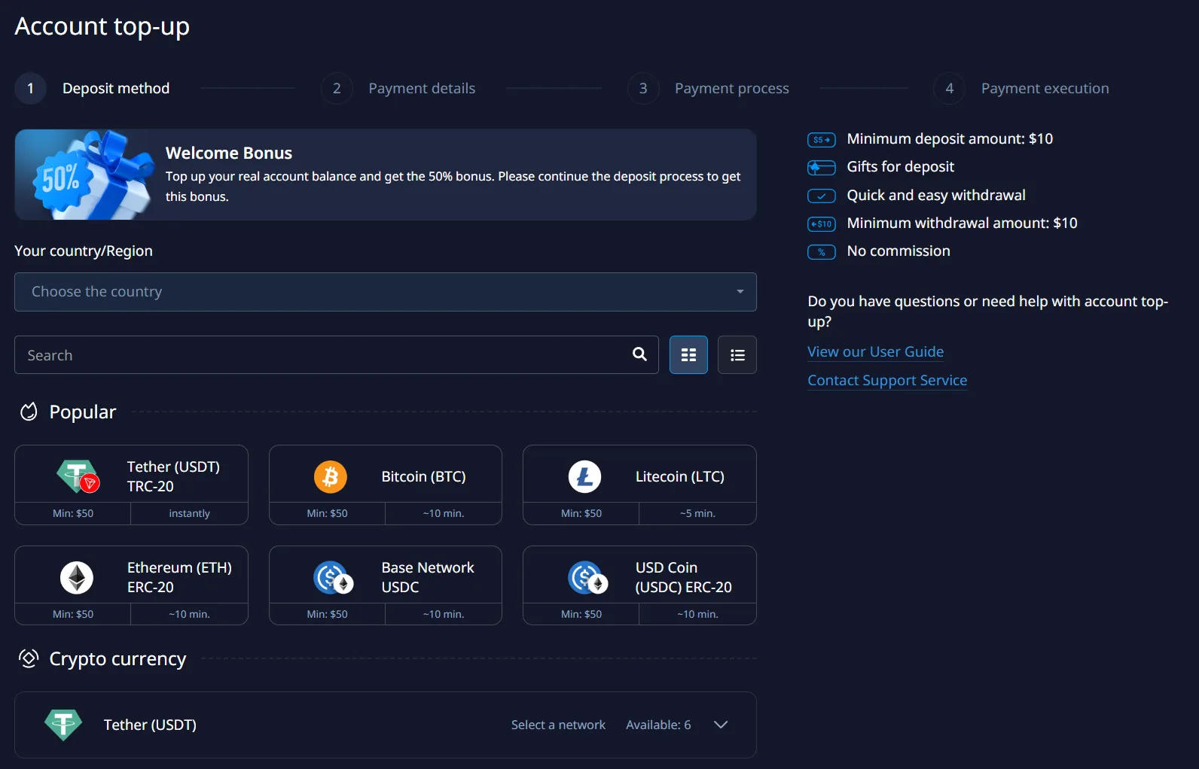Click 'Minimum deposit amount: $10' text
1199x769 pixels.
(x=950, y=138)
